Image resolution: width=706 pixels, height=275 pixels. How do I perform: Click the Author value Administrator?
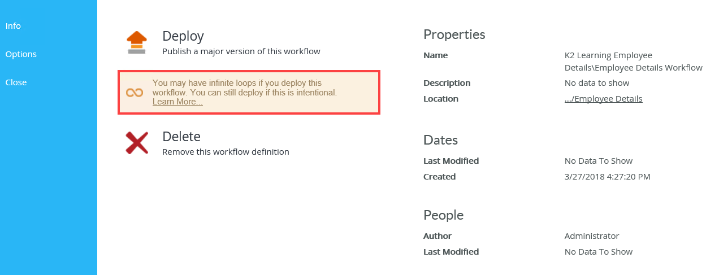pos(591,236)
